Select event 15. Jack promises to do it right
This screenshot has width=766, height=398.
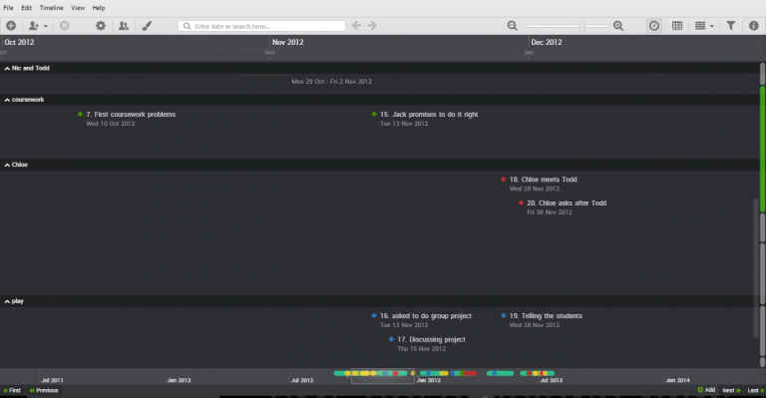(429, 115)
